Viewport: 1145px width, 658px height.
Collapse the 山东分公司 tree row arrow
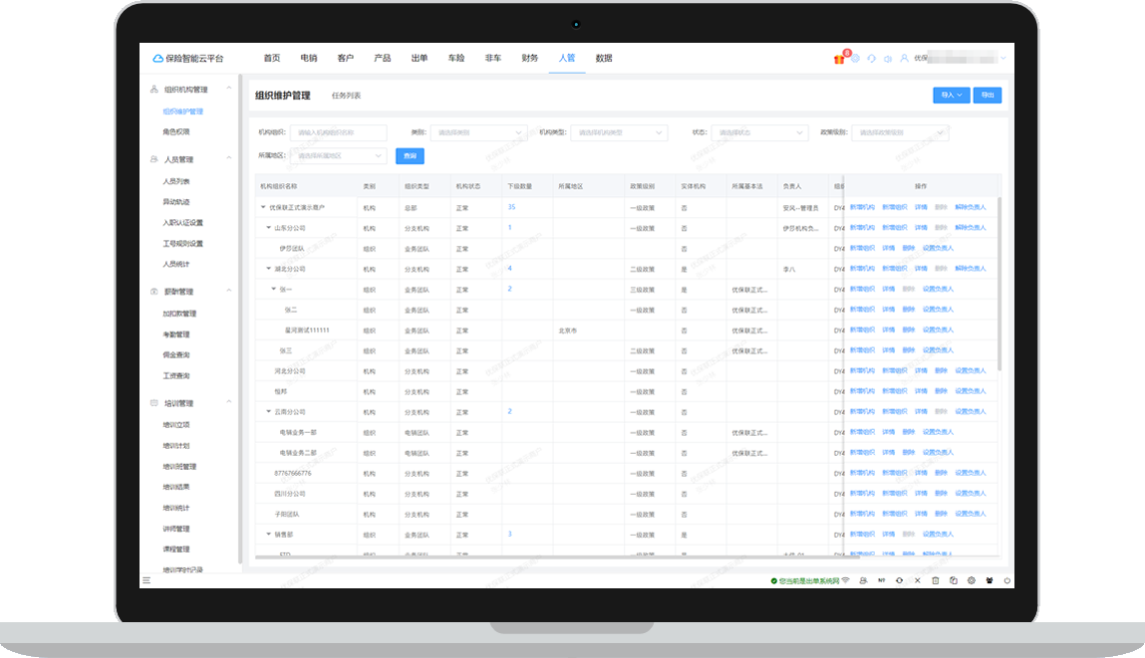click(x=268, y=228)
